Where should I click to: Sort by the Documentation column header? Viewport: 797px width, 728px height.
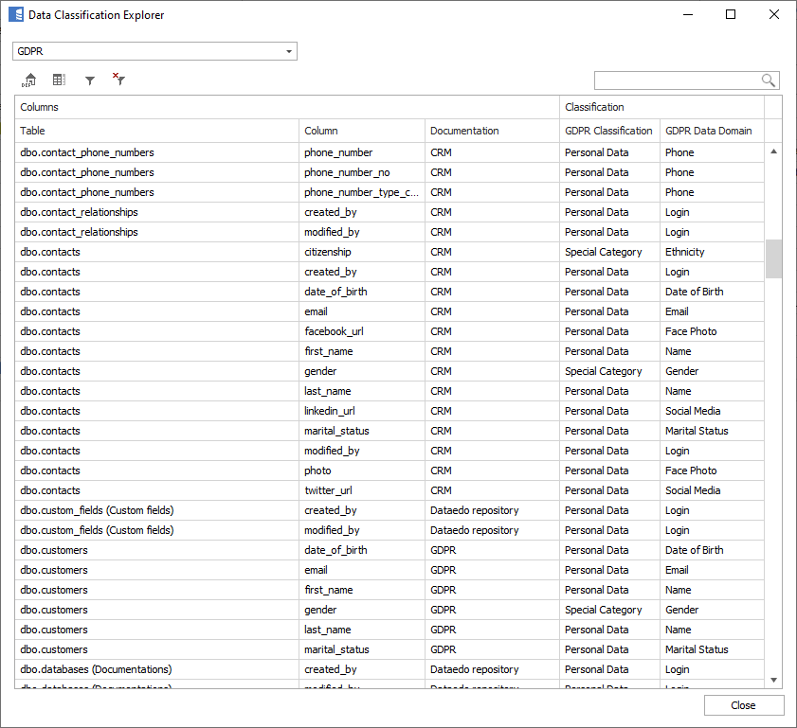(x=491, y=131)
